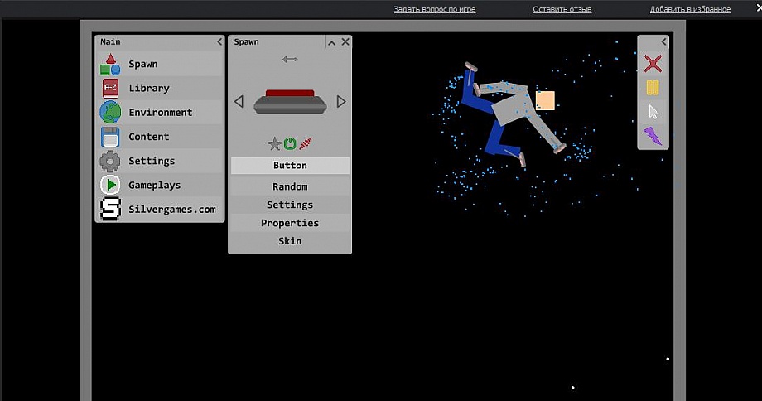Click 'Задать вопрос по игре' link

[x=435, y=9]
